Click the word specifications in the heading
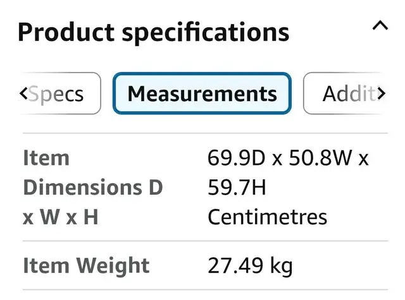405x300 pixels. tap(206, 33)
